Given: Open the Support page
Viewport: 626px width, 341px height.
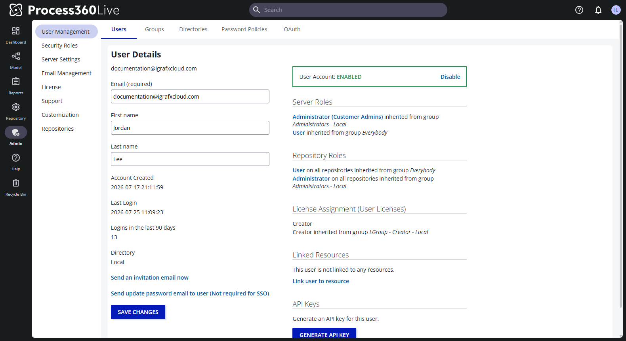Looking at the screenshot, I should tap(52, 101).
